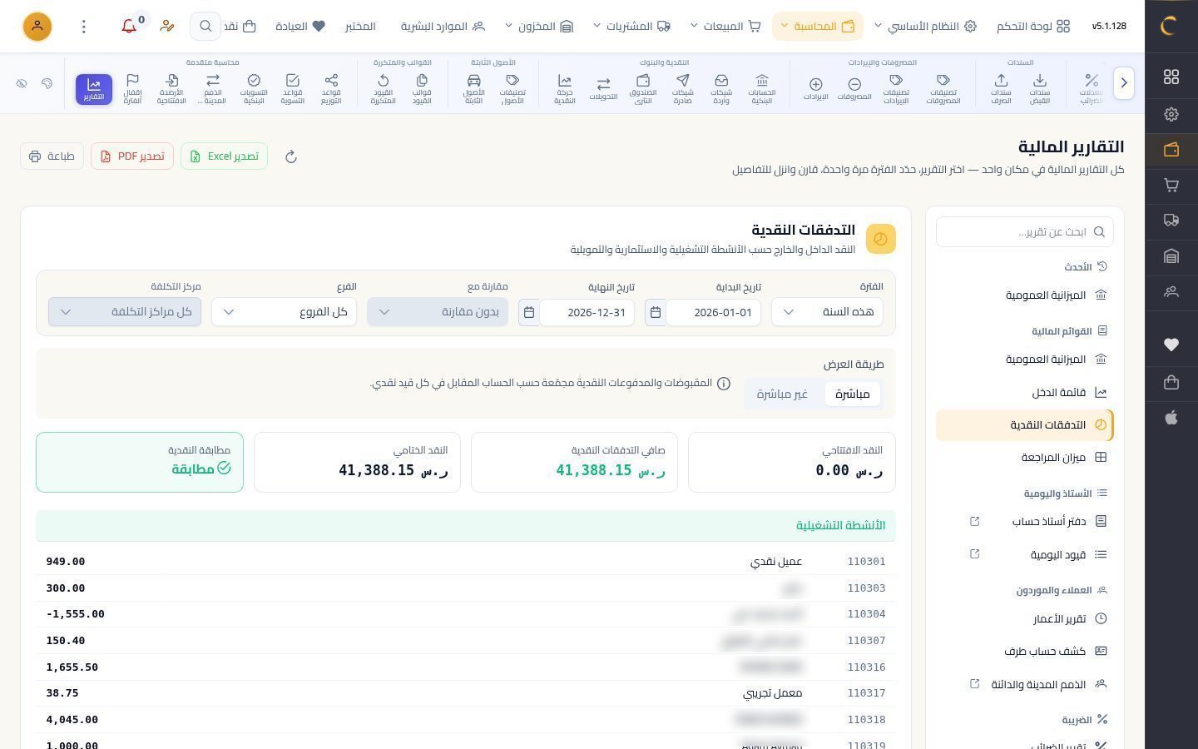
Task: Open the user profile avatar
Action: click(x=37, y=27)
